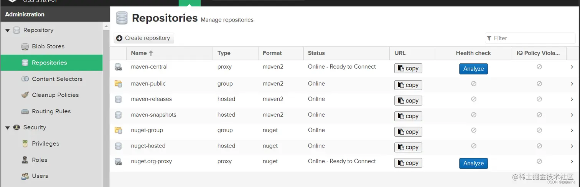
Task: Analyze health of maven-central
Action: coord(473,69)
